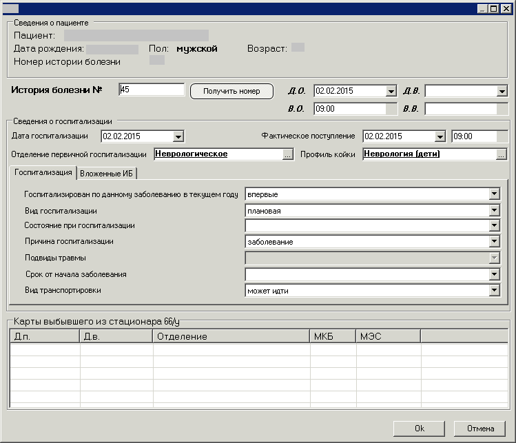The height and width of the screenshot is (443, 516).
Task: Click the 'Подвиды травмы' label
Action: [x=55, y=258]
